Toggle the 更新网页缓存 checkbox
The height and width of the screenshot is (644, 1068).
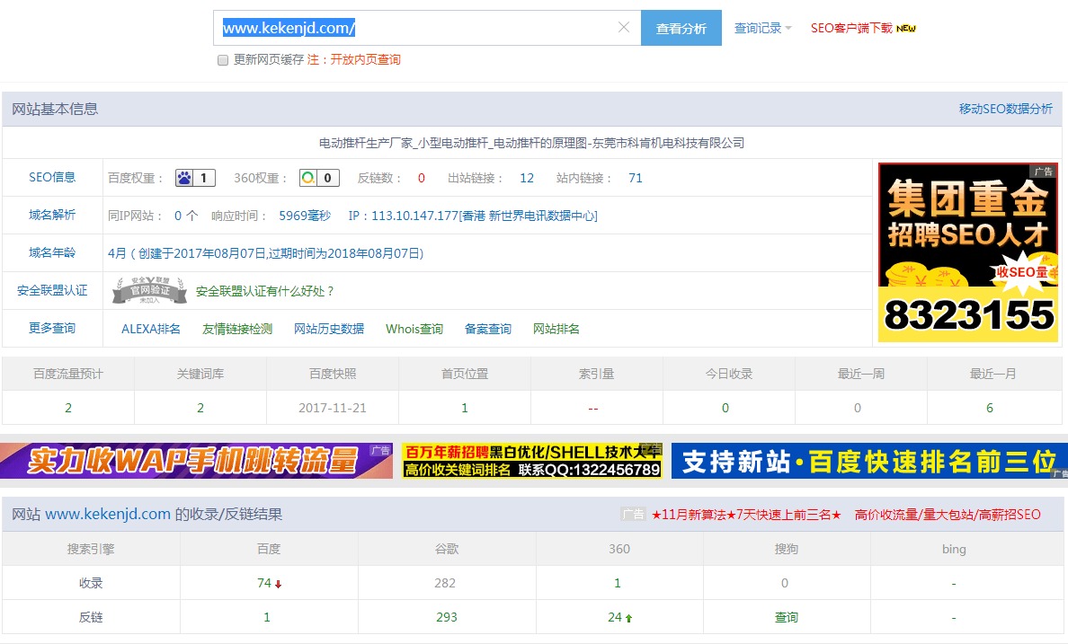click(223, 60)
